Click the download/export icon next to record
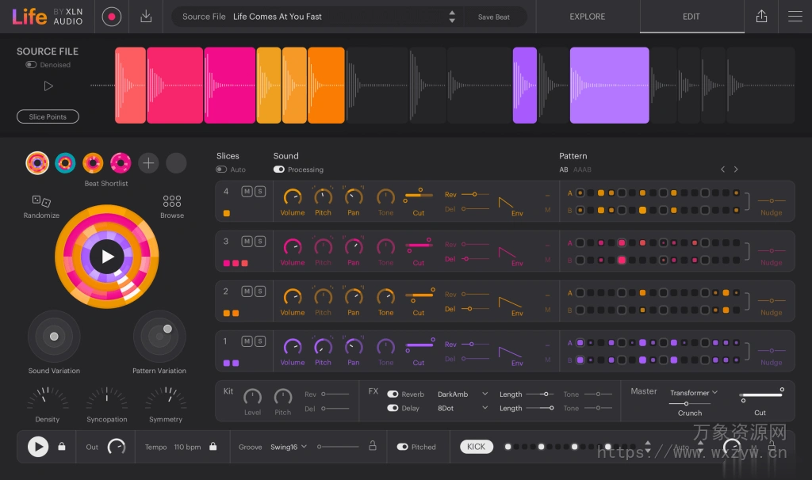The width and height of the screenshot is (812, 480). (146, 16)
